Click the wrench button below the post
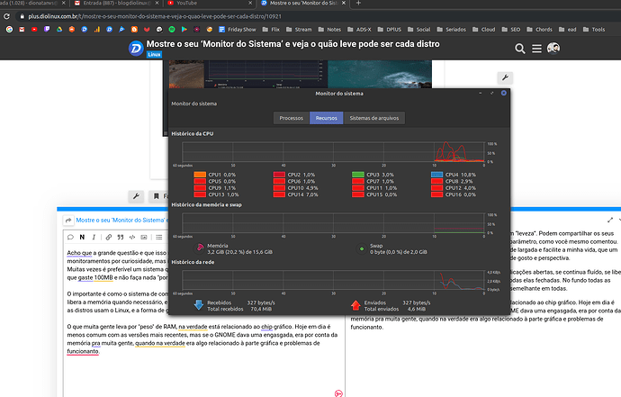This screenshot has width=621, height=397. tap(136, 196)
